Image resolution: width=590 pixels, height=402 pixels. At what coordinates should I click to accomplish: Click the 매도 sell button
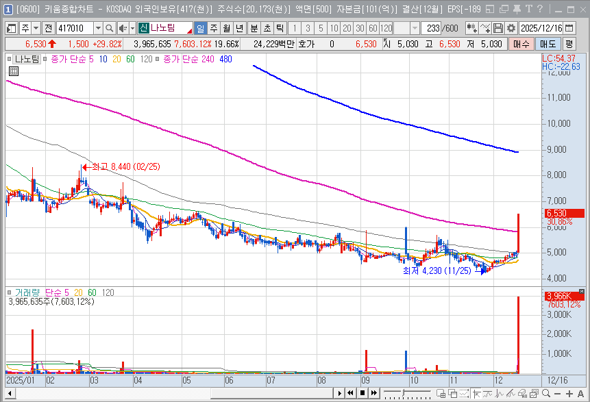548,44
